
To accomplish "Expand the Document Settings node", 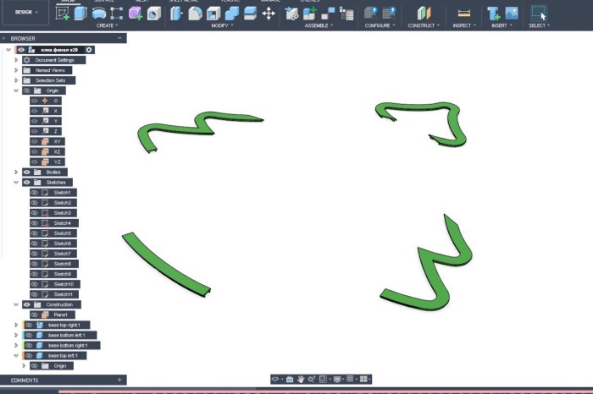I will pyautogui.click(x=16, y=60).
